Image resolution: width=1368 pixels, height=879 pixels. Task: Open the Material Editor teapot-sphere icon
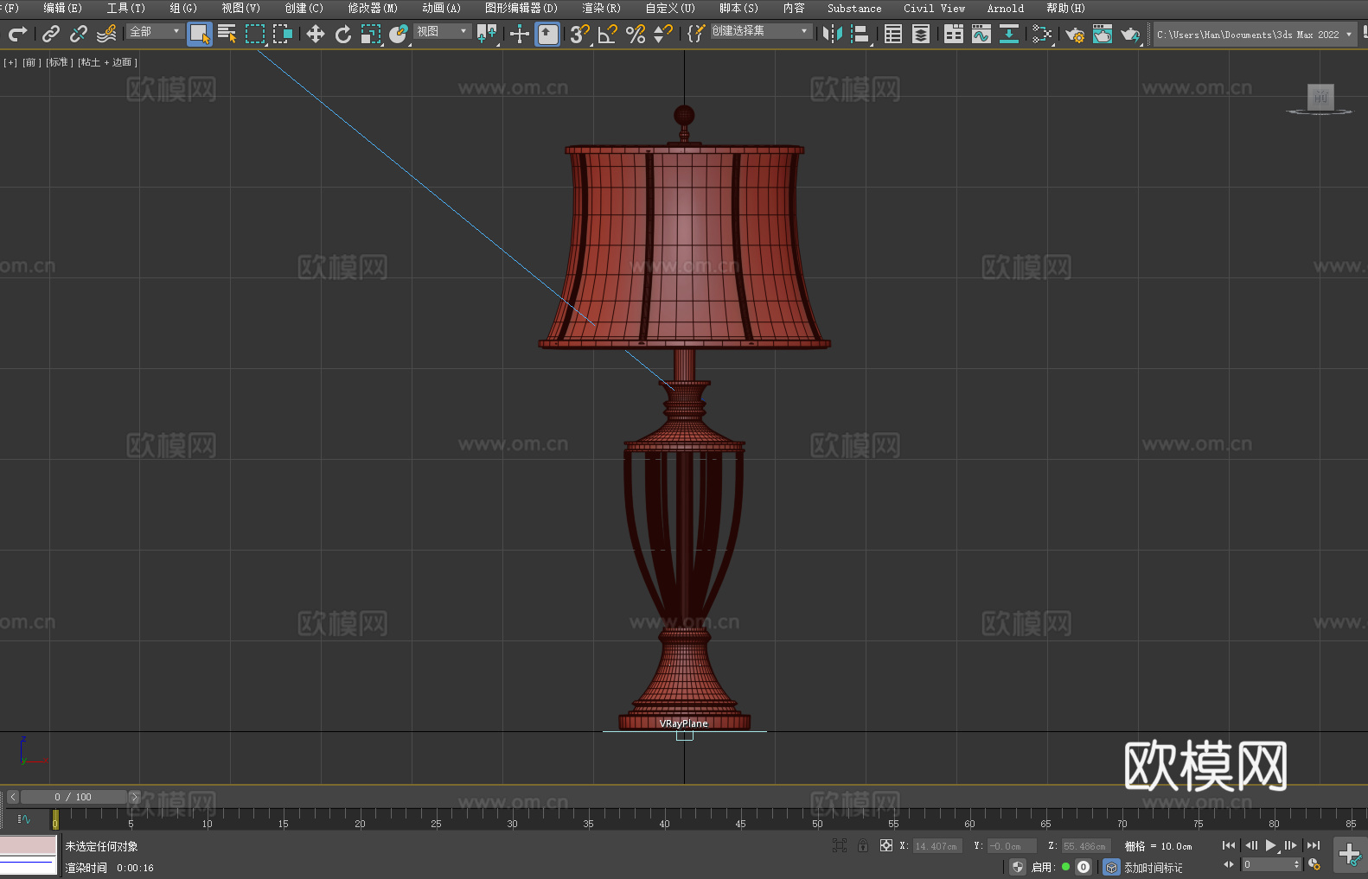click(1042, 34)
